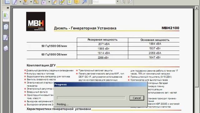The image size is (200, 113).
Task: Open the Layers navigation panel
Action: [6, 48]
